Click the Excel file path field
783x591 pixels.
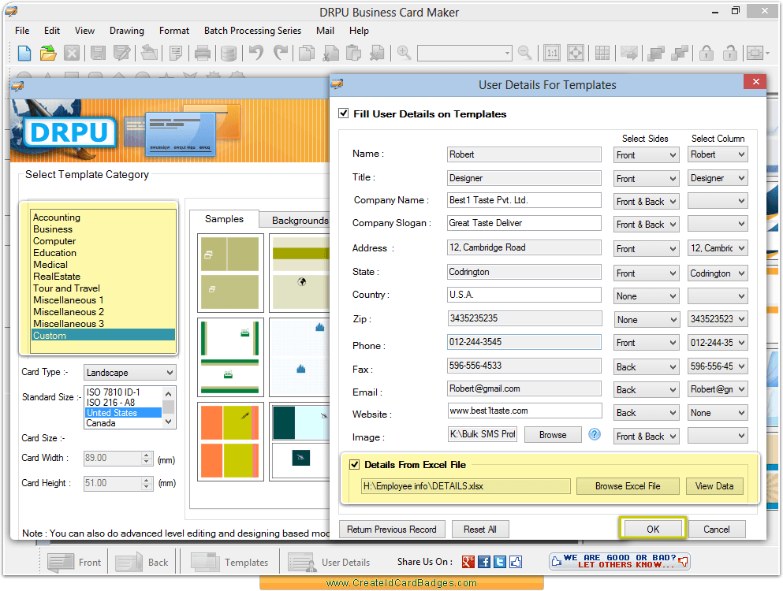pyautogui.click(x=466, y=486)
